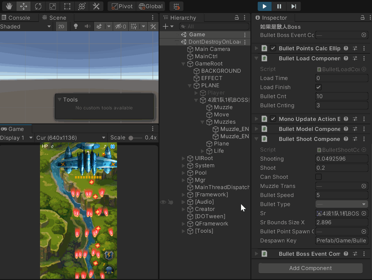Select the combined Transform tool
This screenshot has width=372, height=280.
(82, 6)
